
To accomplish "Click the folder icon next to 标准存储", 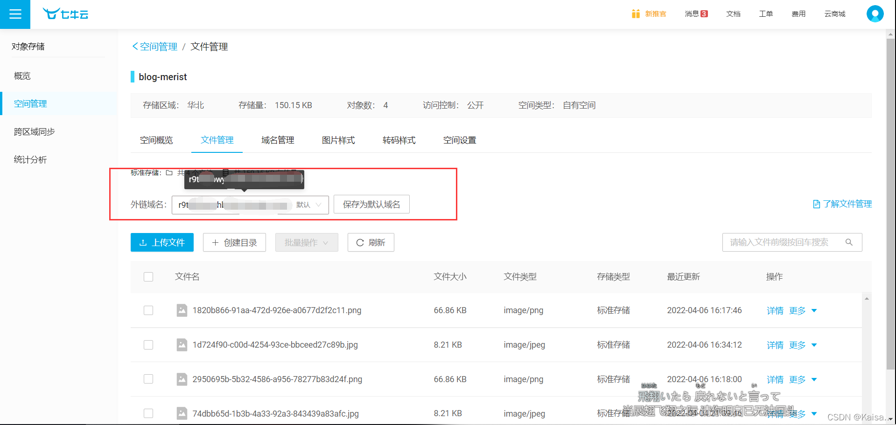I will coord(169,172).
